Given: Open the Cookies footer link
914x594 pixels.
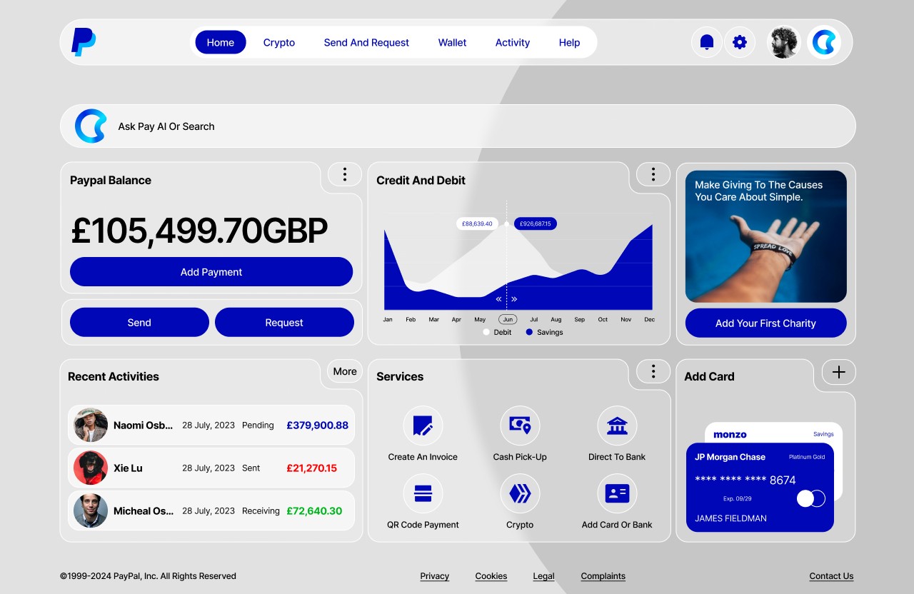Looking at the screenshot, I should click(x=491, y=576).
